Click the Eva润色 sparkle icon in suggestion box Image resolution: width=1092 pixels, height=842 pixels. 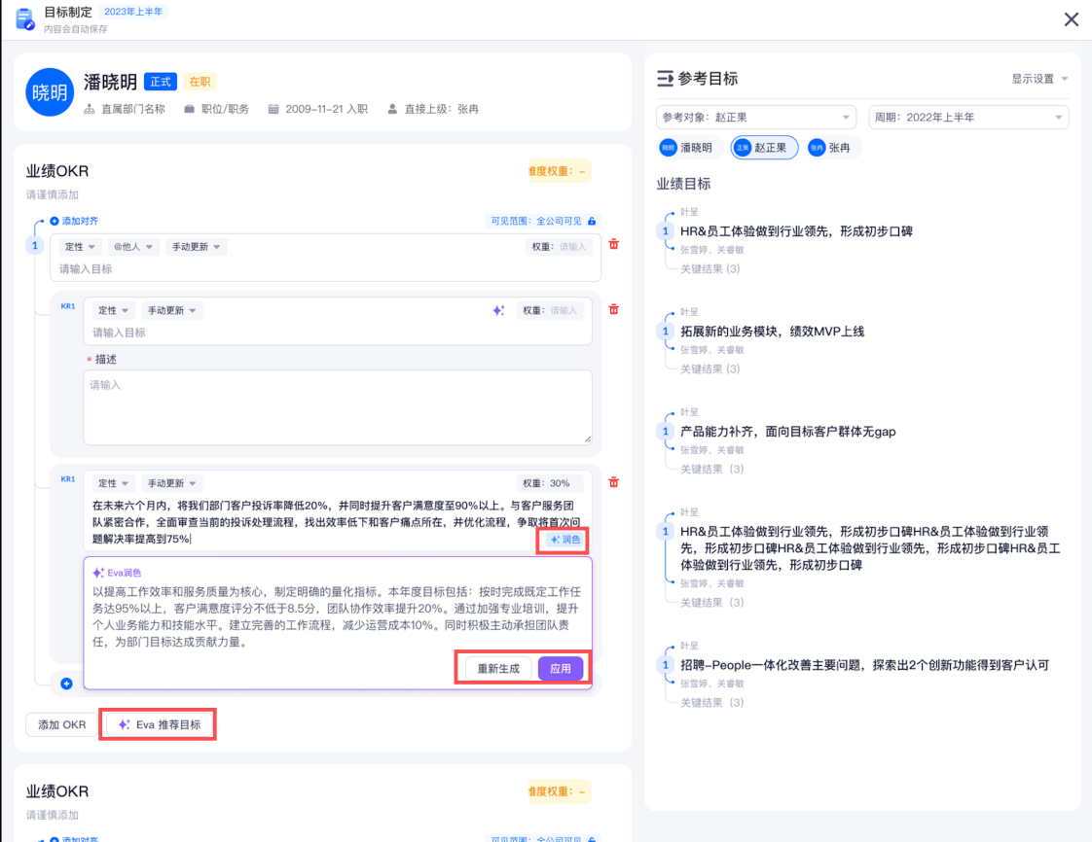(x=98, y=573)
